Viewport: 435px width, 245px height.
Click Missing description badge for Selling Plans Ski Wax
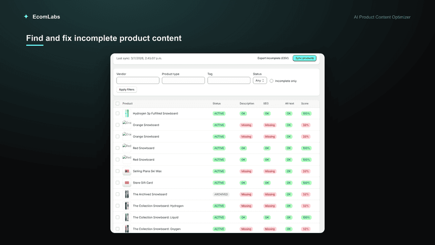click(x=246, y=171)
